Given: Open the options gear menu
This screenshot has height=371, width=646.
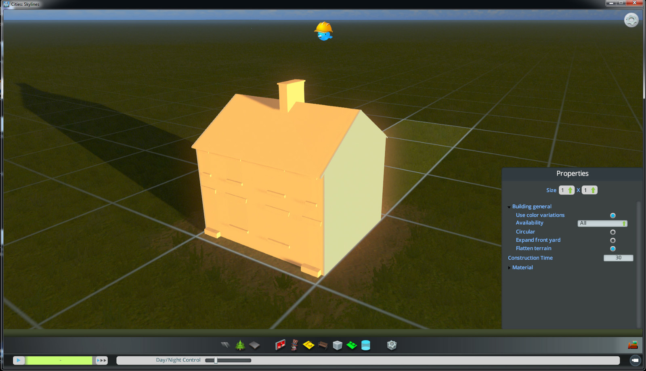Looking at the screenshot, I should tap(631, 20).
